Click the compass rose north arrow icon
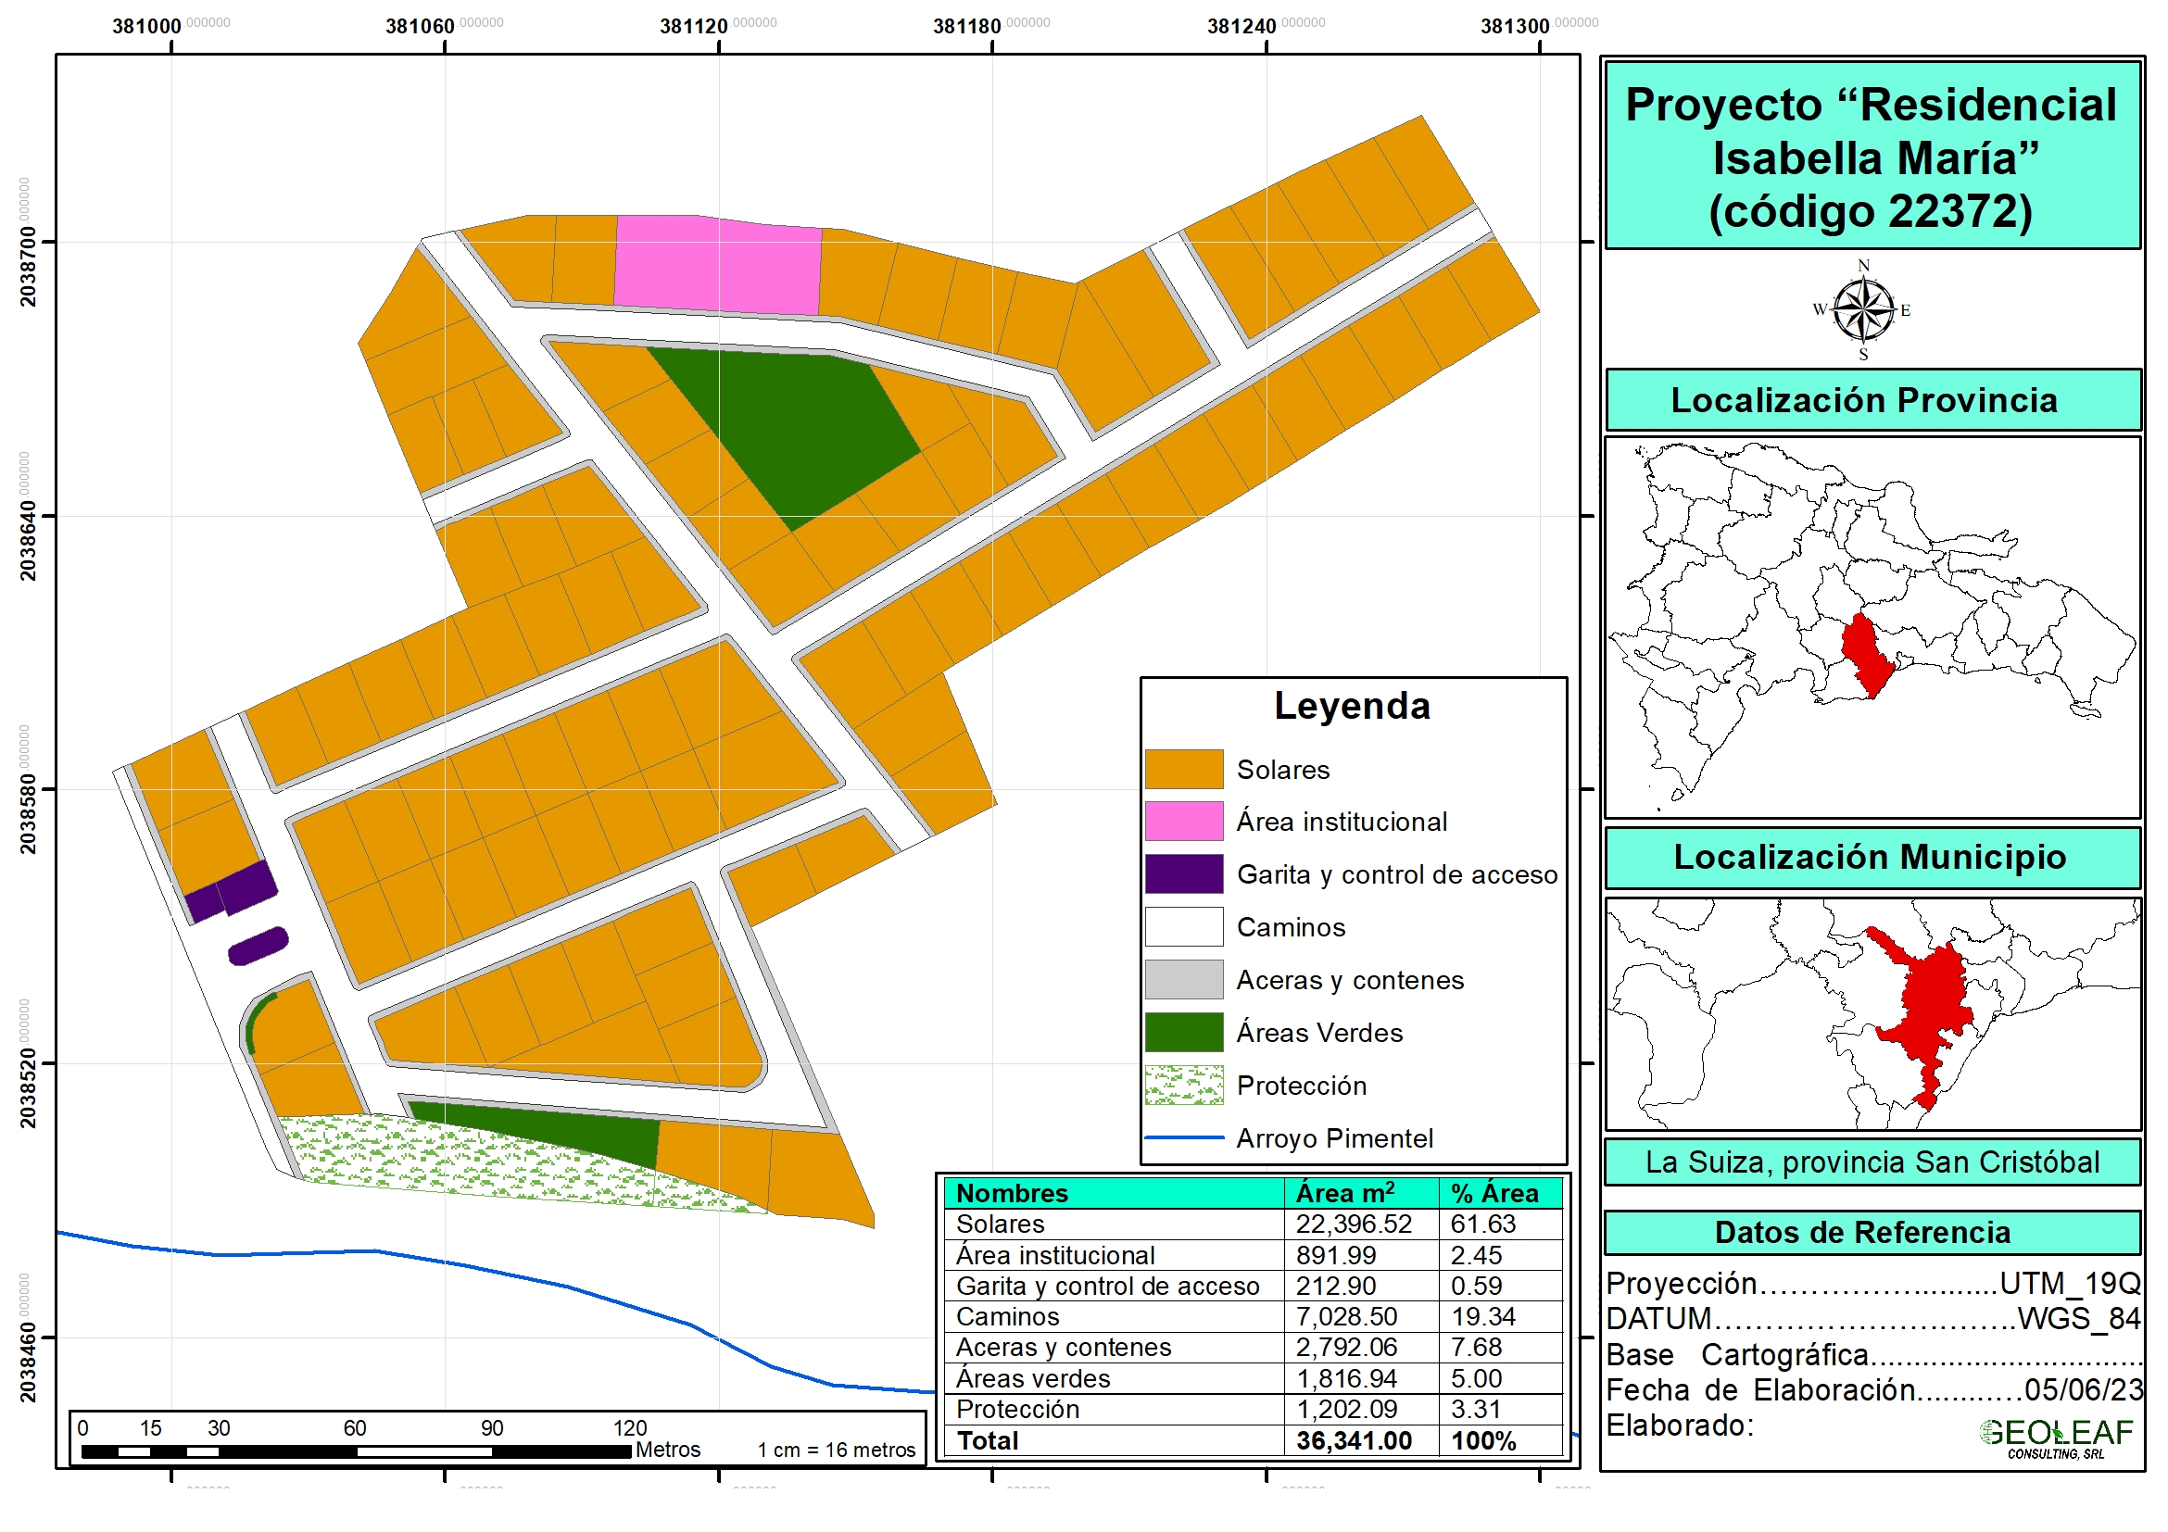 [1862, 309]
